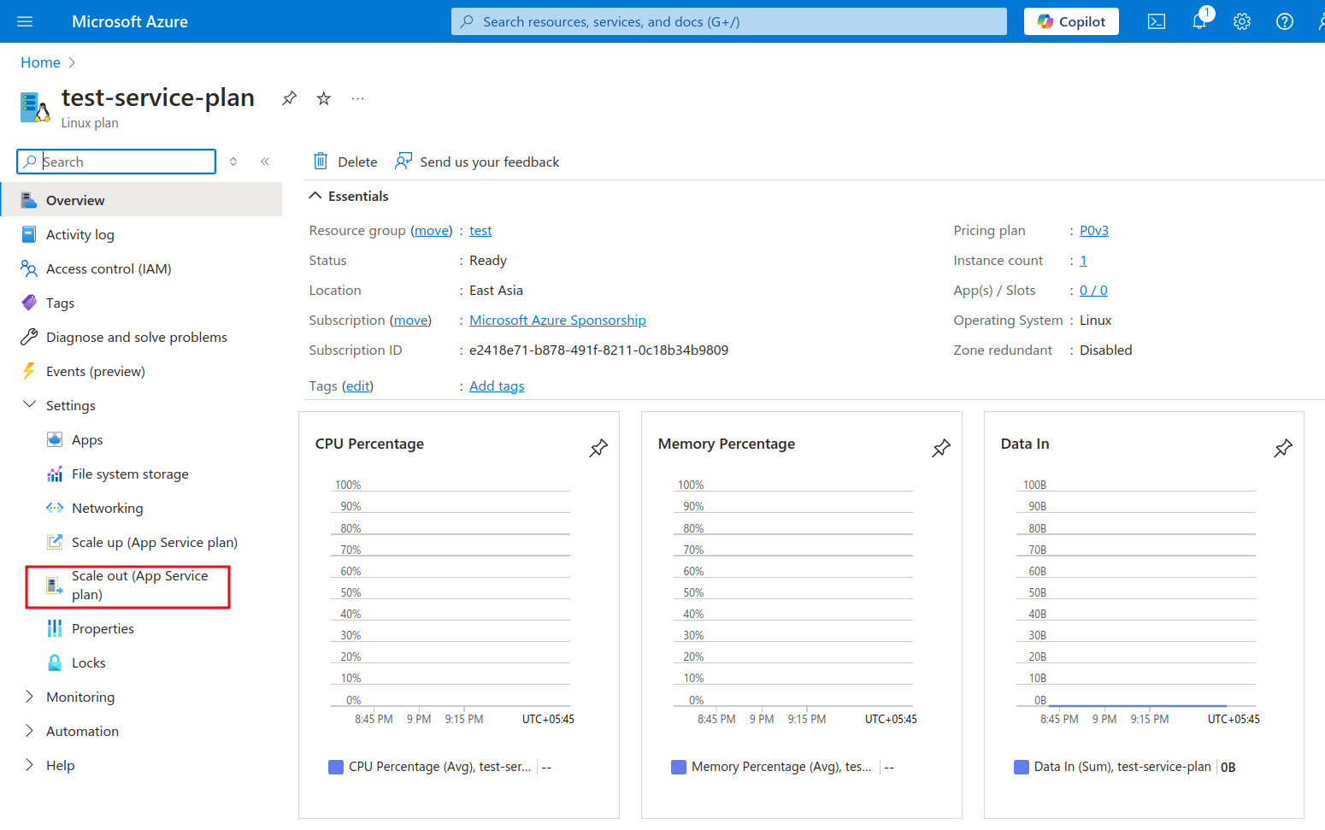Open more options ellipsis beside title
Screen dimensions: 1325x830
(357, 98)
